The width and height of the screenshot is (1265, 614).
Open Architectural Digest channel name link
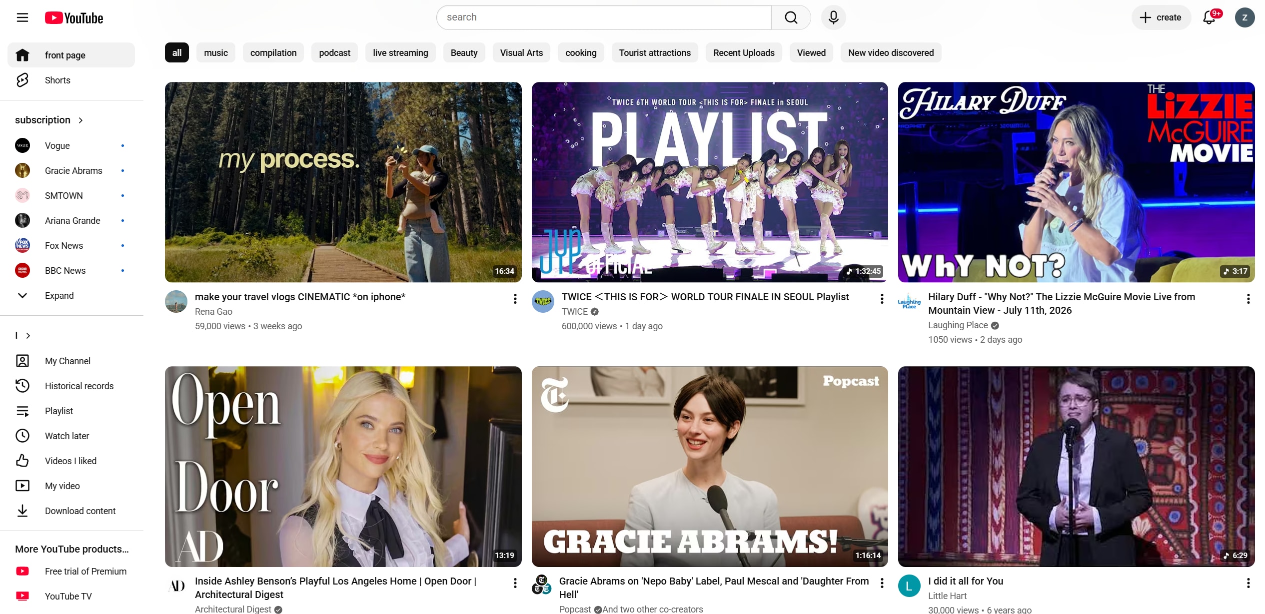233,609
